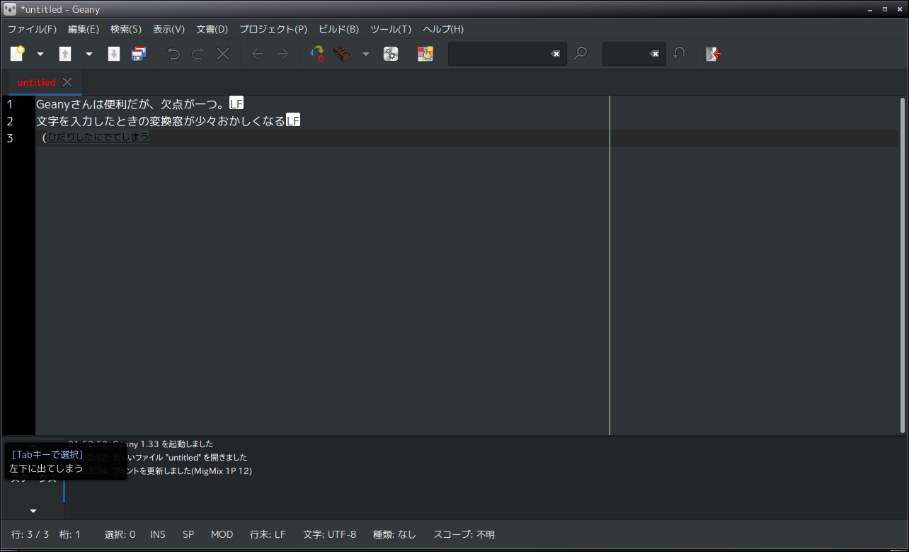Click text line starting with 文字を入力したときの
909x552 pixels.
pos(161,121)
